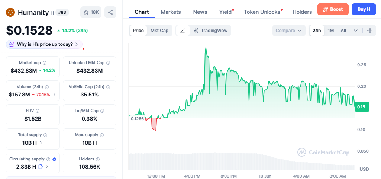
Task: Click the info icon next to Liq/Mkt Cap
Action: tap(102, 111)
